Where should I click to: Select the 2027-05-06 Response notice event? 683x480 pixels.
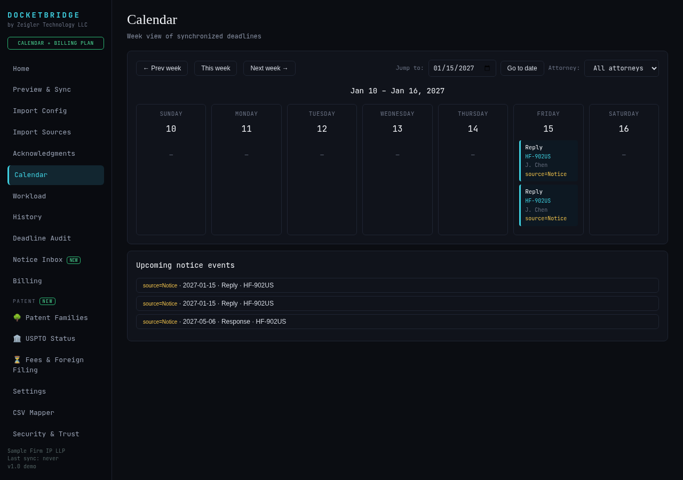[x=398, y=322]
